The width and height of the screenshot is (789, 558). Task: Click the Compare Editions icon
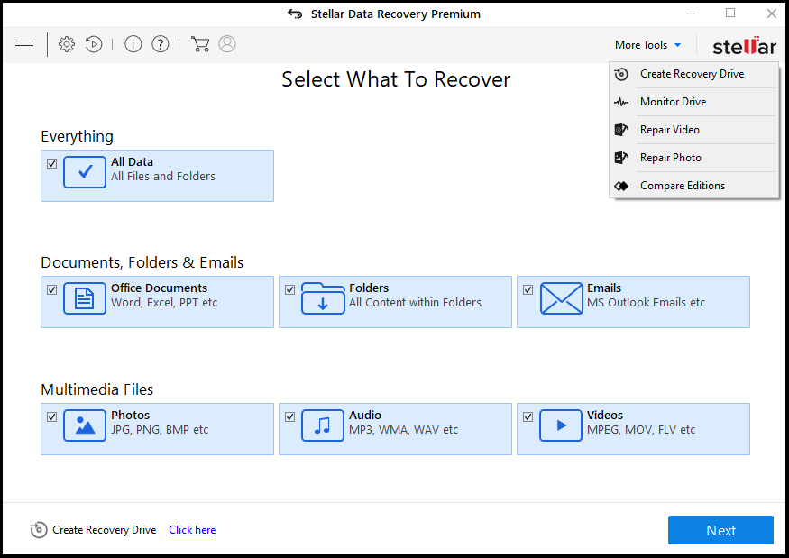click(x=621, y=187)
